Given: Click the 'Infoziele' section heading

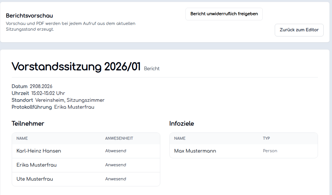Looking at the screenshot, I should pos(181,124).
